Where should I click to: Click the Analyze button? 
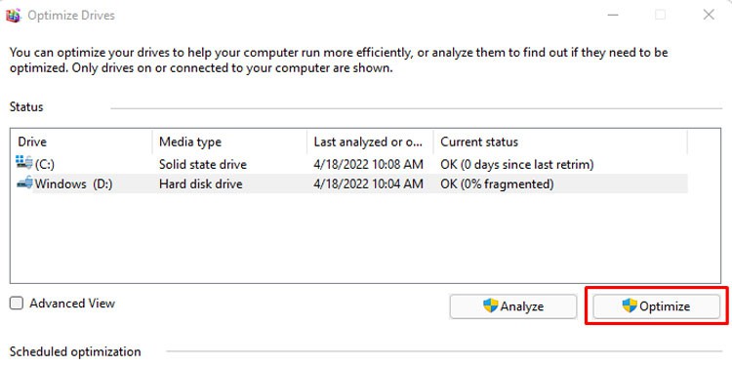click(513, 306)
